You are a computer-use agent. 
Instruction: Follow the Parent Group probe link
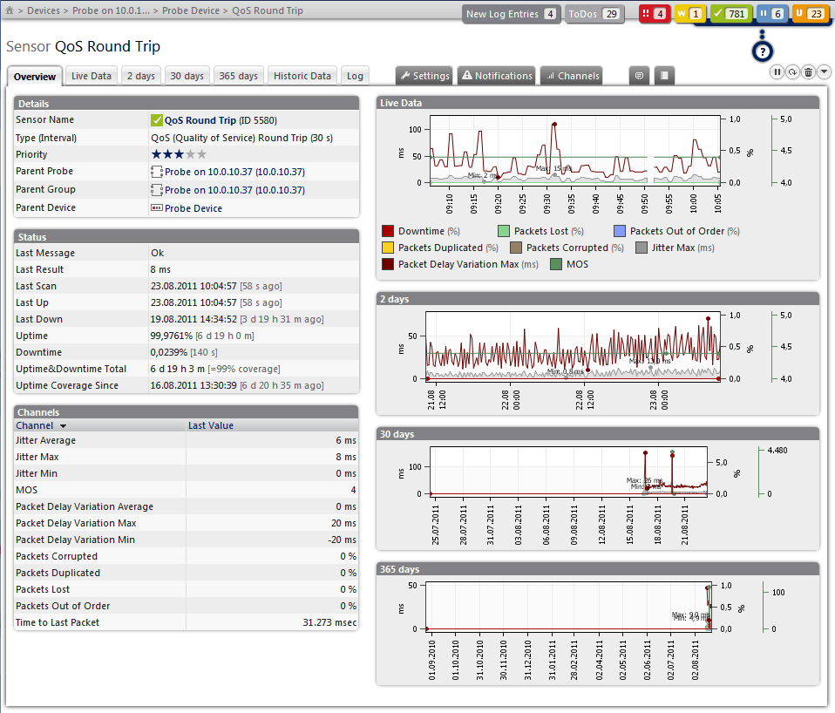coord(234,190)
